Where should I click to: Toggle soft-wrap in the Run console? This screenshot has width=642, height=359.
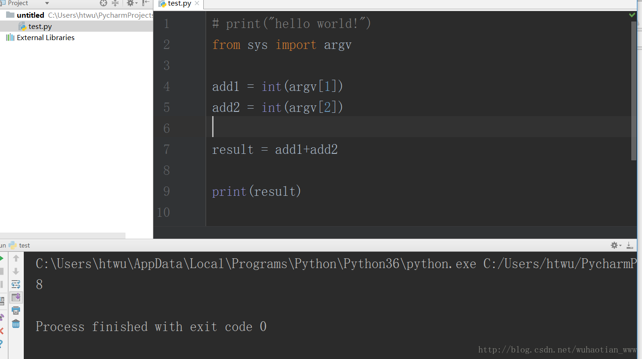[x=16, y=284]
